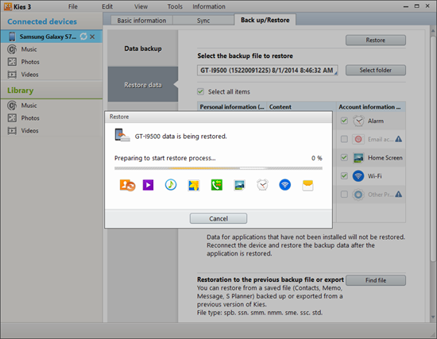437x339 pixels.
Task: Disconnect Samsung Galaxy device with X icon
Action: tap(92, 37)
